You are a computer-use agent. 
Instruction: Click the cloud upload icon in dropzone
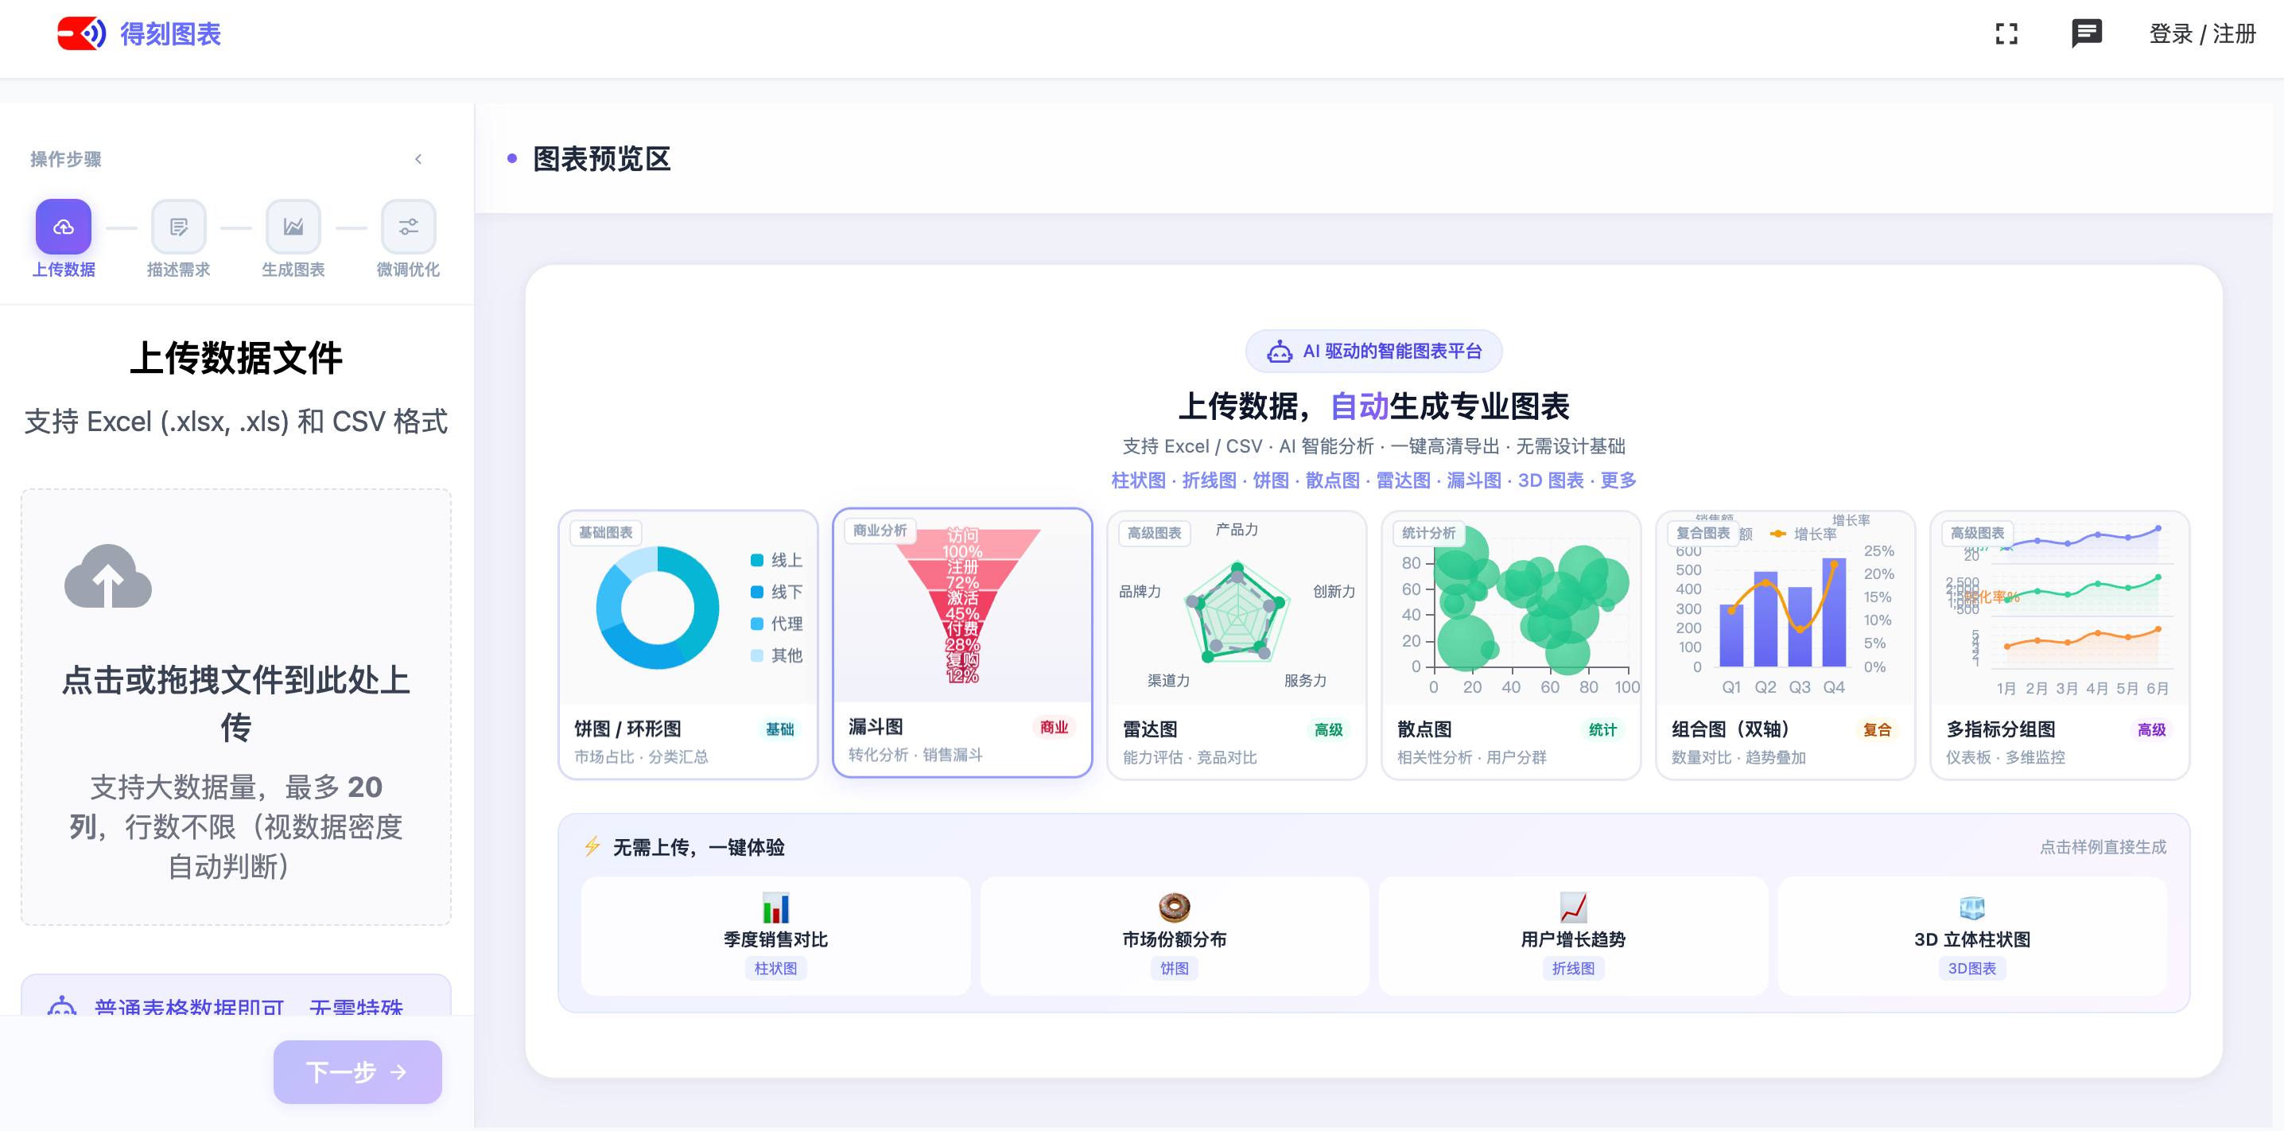108,577
